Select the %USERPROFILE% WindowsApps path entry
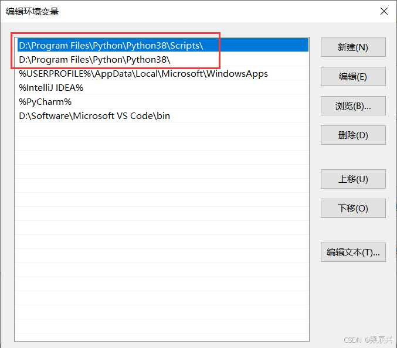Screen dimensions: 397x348 coord(162,74)
